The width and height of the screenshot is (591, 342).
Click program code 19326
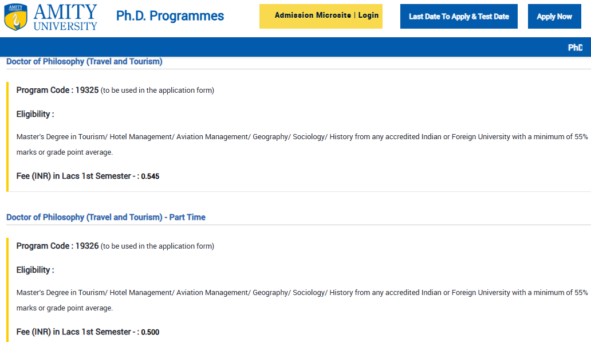tap(87, 246)
